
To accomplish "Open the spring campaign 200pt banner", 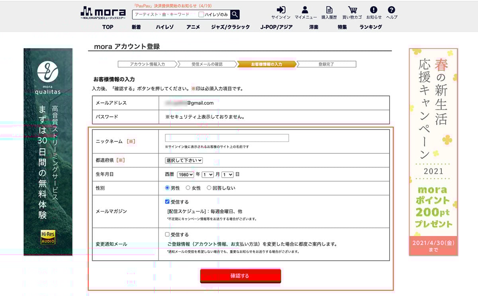I will (433, 152).
